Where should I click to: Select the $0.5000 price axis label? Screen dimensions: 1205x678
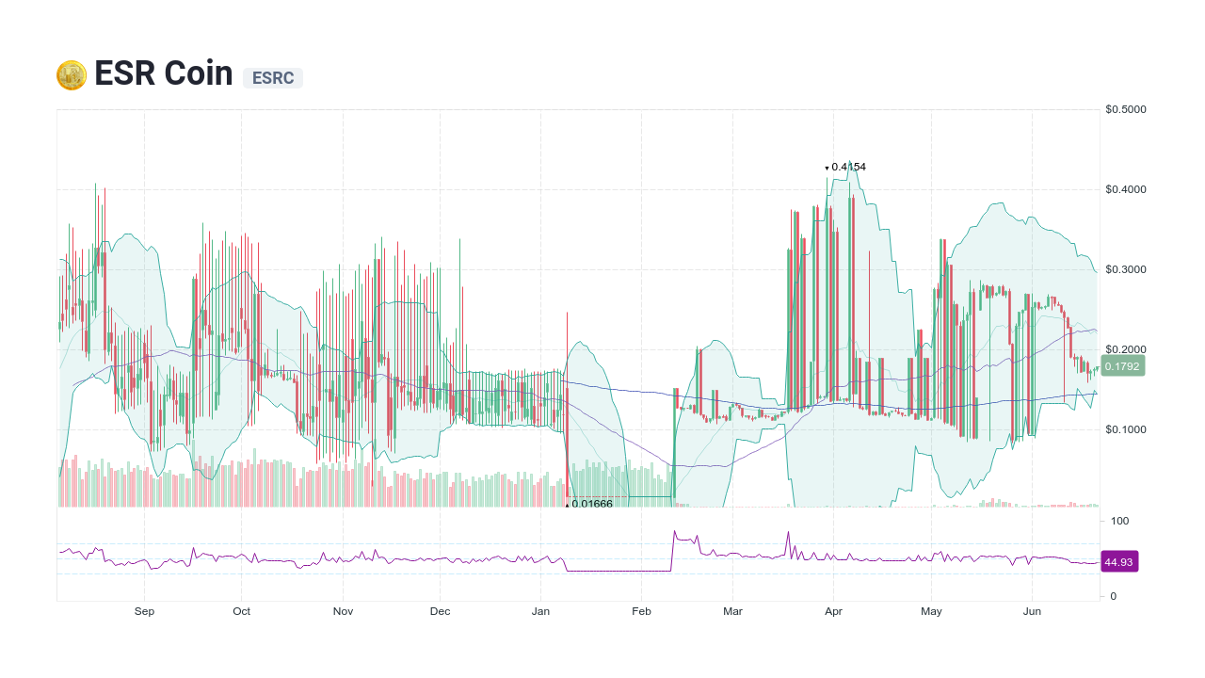1125,108
